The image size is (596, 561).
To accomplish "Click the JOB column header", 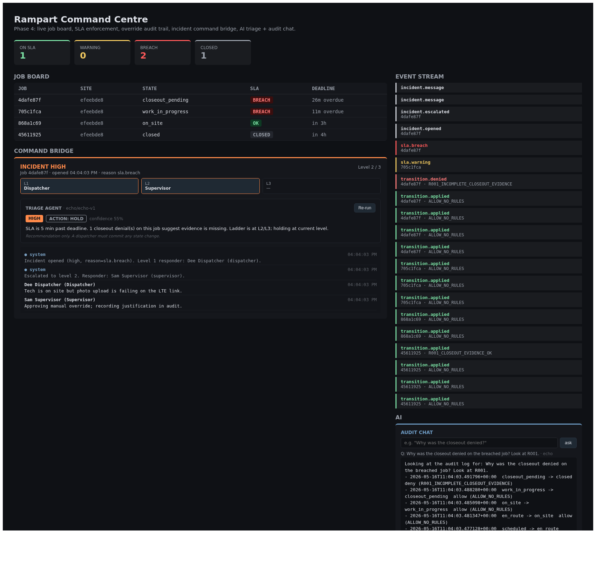I will coord(22,88).
